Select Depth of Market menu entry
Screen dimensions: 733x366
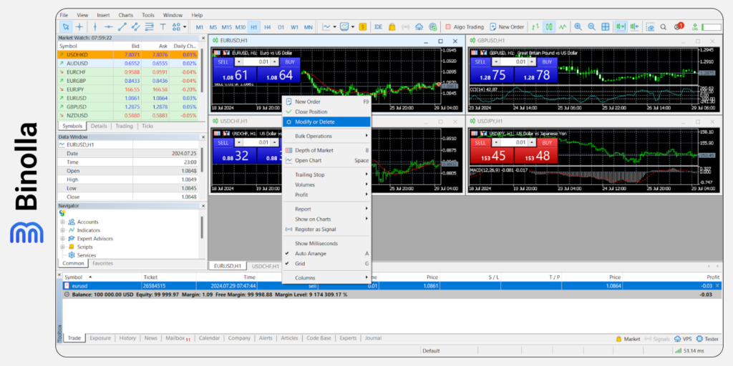(x=326, y=150)
